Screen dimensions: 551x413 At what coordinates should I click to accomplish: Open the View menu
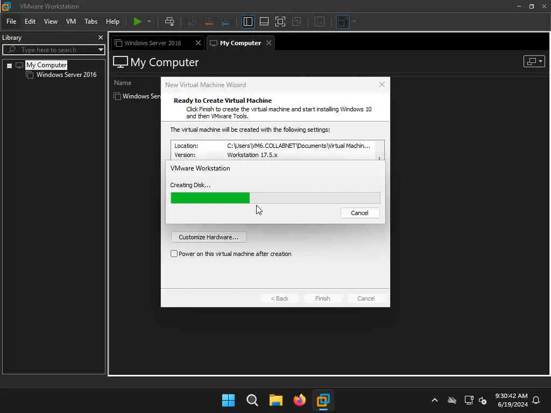[51, 22]
